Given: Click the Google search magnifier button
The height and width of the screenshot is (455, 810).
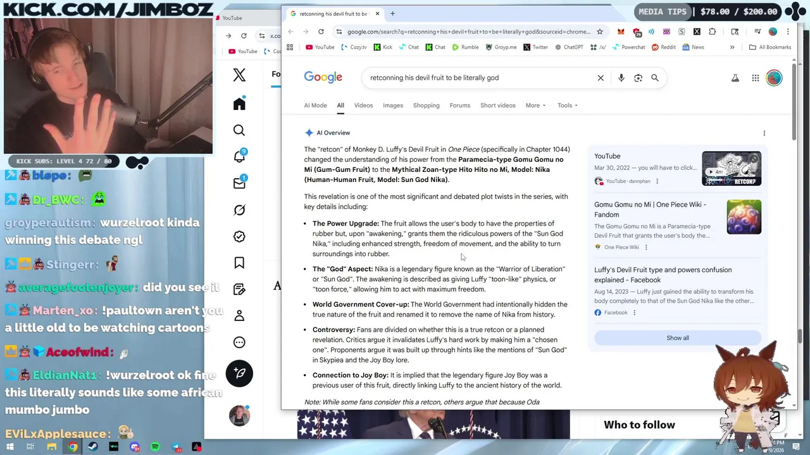Looking at the screenshot, I should tap(655, 78).
